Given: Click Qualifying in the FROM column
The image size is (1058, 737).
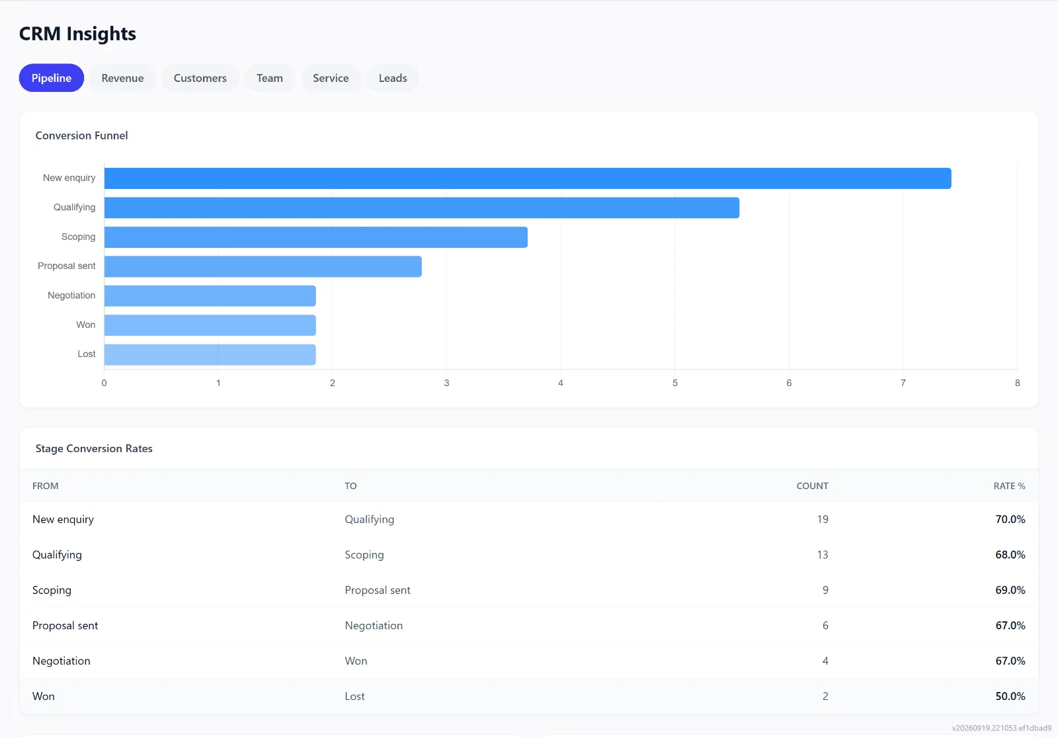Looking at the screenshot, I should pos(57,555).
